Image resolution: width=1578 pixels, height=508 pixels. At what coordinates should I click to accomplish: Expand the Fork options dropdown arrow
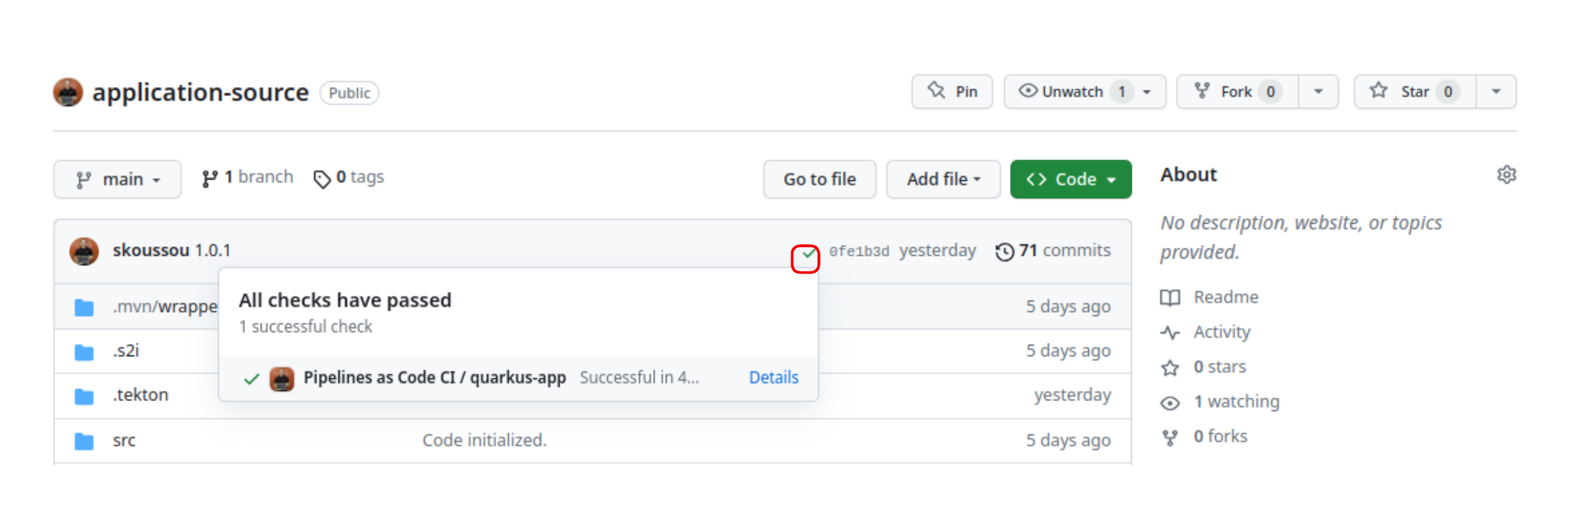click(x=1319, y=92)
